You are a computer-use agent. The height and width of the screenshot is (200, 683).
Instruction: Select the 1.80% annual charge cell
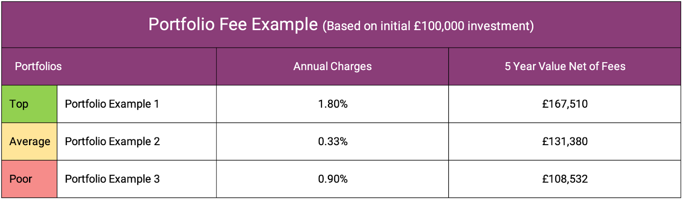(x=333, y=104)
